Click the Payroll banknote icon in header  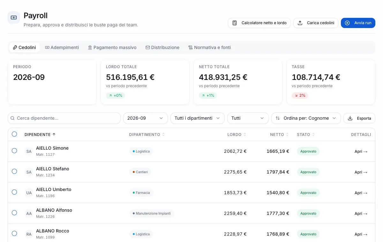point(14,18)
